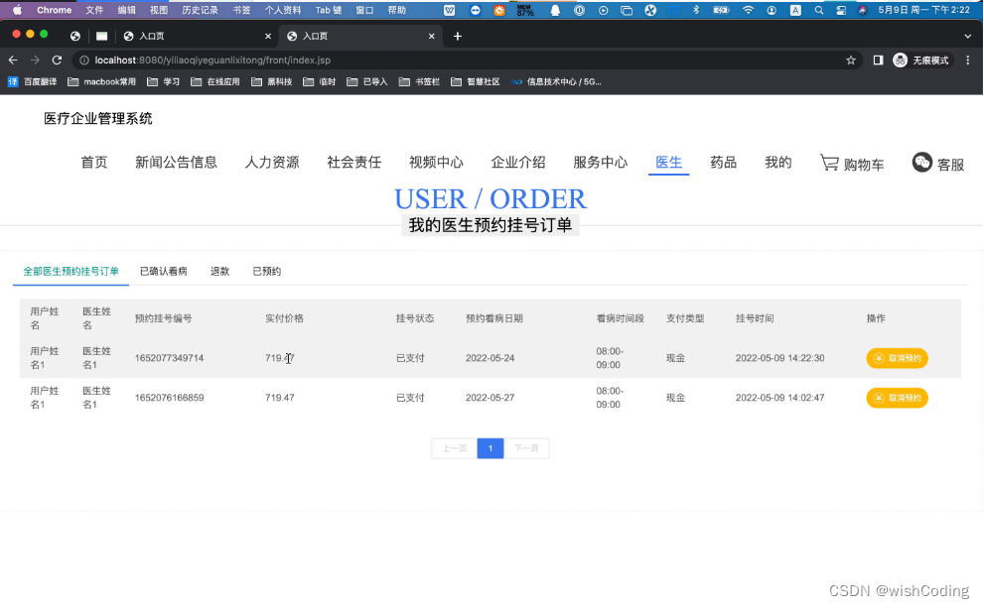The width and height of the screenshot is (984, 609).
Task: Expand the 信息技术中心/5G bookmarks folder
Action: tap(562, 81)
